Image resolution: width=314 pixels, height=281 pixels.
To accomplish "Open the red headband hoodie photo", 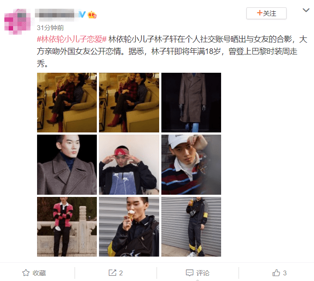I will [129, 165].
